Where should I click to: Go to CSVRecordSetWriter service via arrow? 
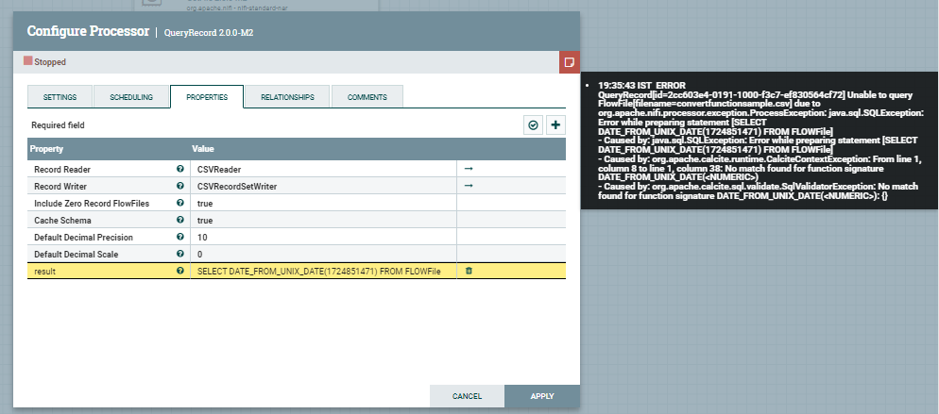tap(469, 186)
